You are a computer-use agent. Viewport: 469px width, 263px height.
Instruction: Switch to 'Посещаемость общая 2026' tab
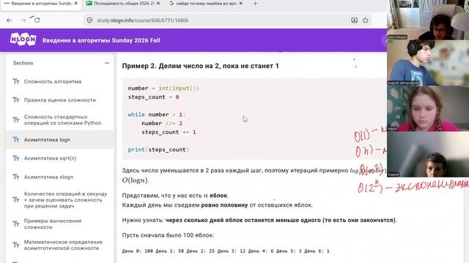pos(123,4)
